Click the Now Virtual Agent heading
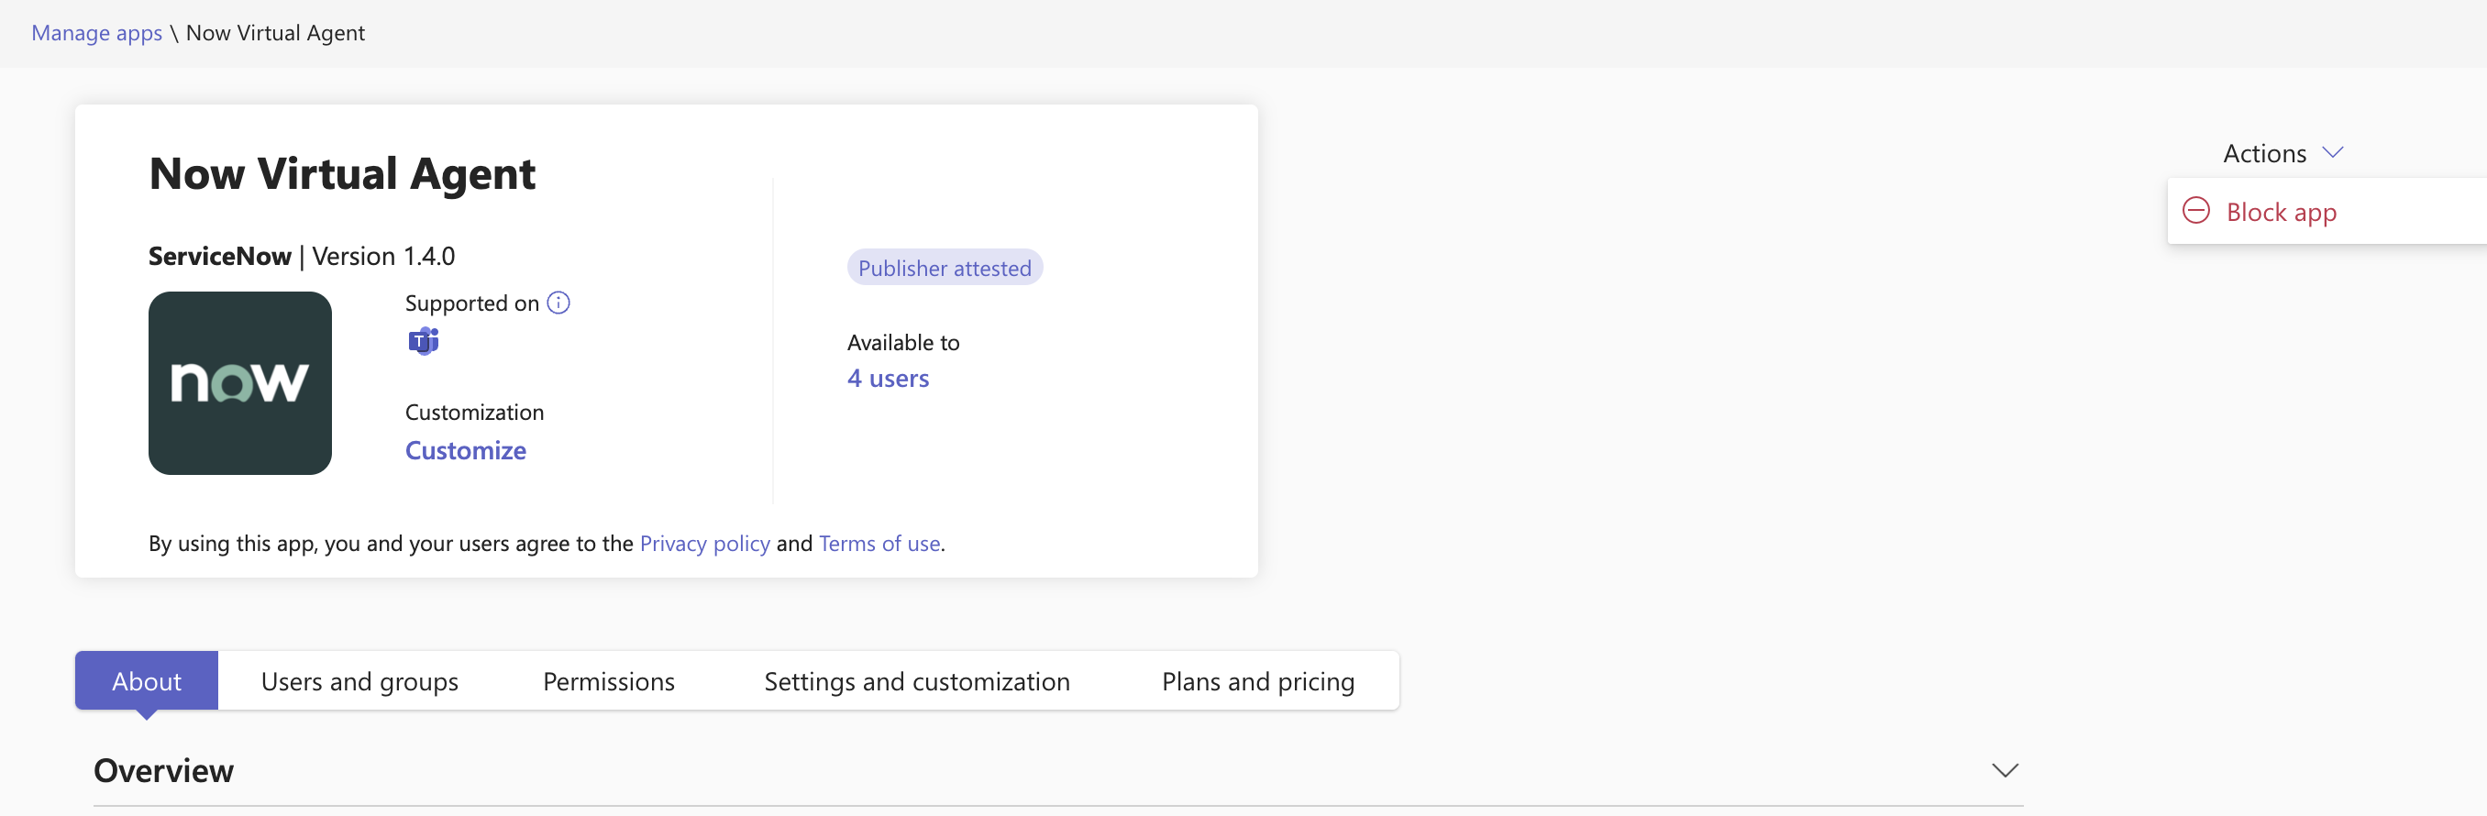Screen dimensions: 2487x816 (x=342, y=174)
